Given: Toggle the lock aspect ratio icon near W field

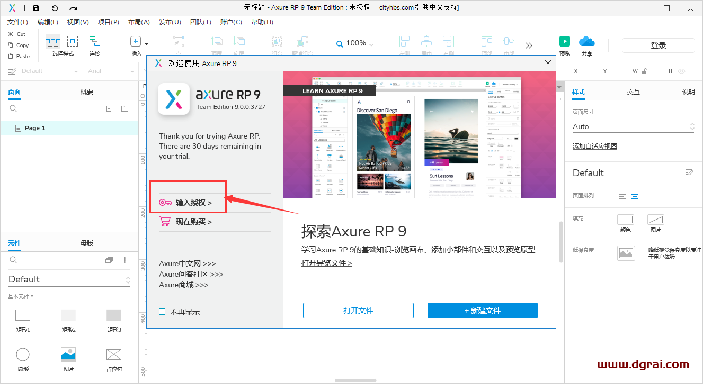Looking at the screenshot, I should click(644, 71).
